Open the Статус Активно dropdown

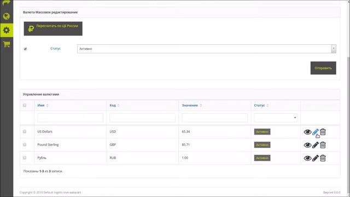click(x=207, y=49)
